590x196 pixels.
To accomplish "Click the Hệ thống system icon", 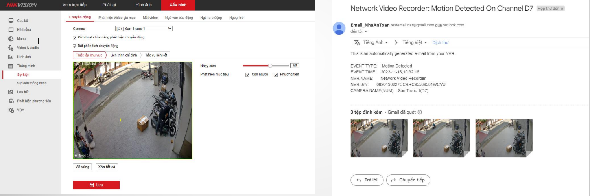I will [x=11, y=29].
